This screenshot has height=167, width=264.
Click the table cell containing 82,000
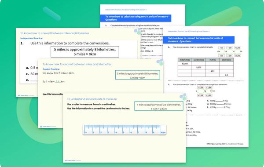point(185,64)
